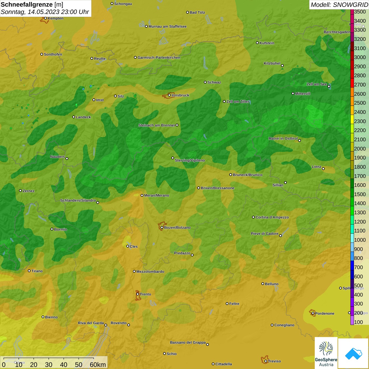
Task: Click the Garmisch-Partenkirchen label
Action: click(159, 57)
